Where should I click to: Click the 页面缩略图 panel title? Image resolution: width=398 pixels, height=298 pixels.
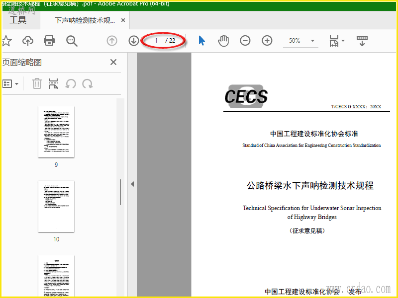(x=22, y=63)
